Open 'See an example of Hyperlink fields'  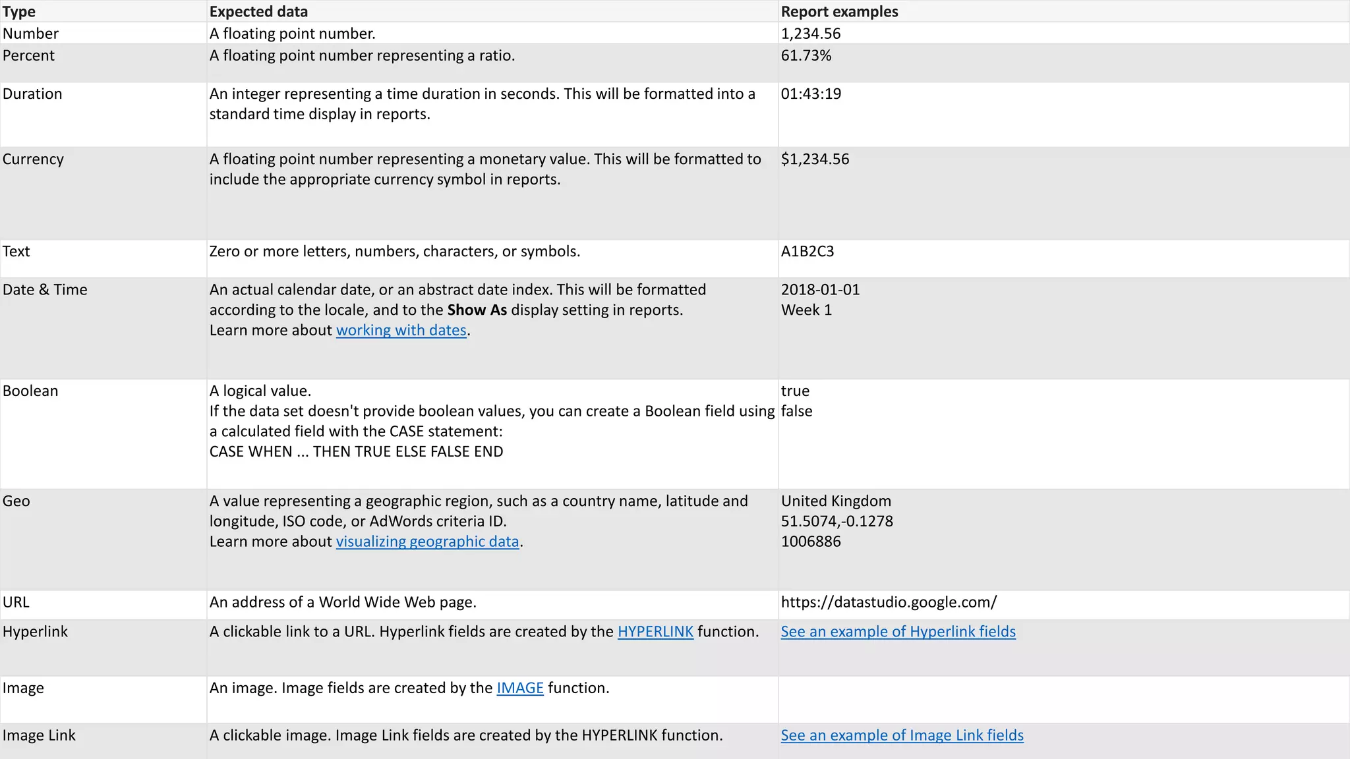tap(898, 632)
